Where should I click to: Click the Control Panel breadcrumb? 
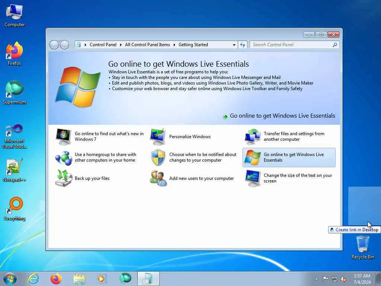(x=103, y=45)
